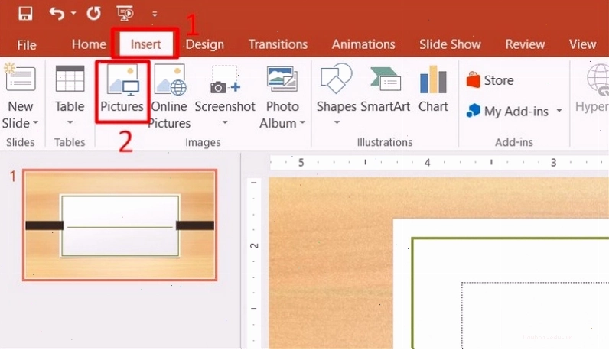
Task: Open the Transitions tab
Action: pyautogui.click(x=278, y=44)
